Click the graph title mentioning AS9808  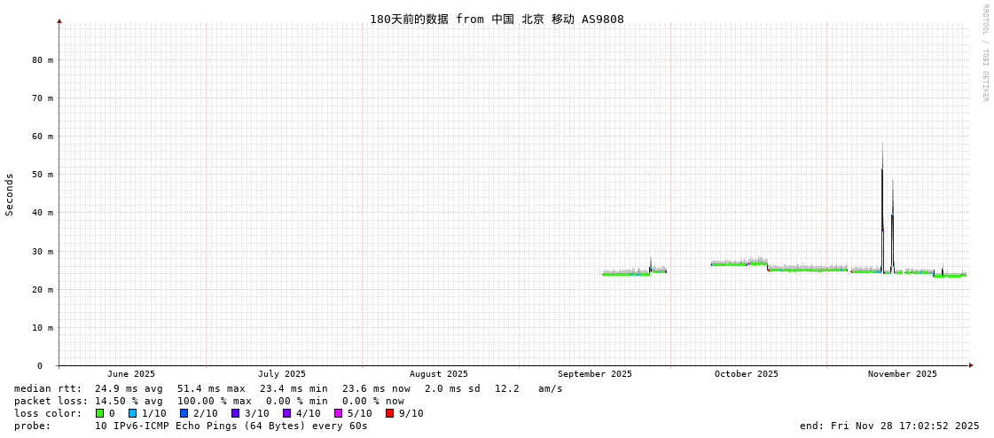click(x=497, y=20)
